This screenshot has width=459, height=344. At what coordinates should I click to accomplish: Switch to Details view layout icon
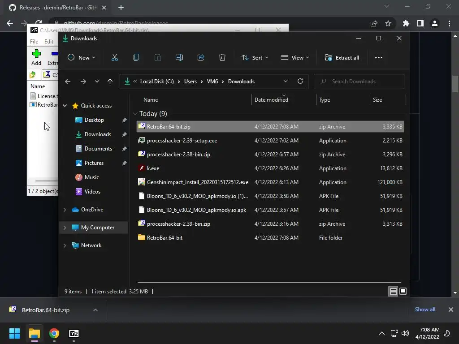tap(393, 291)
